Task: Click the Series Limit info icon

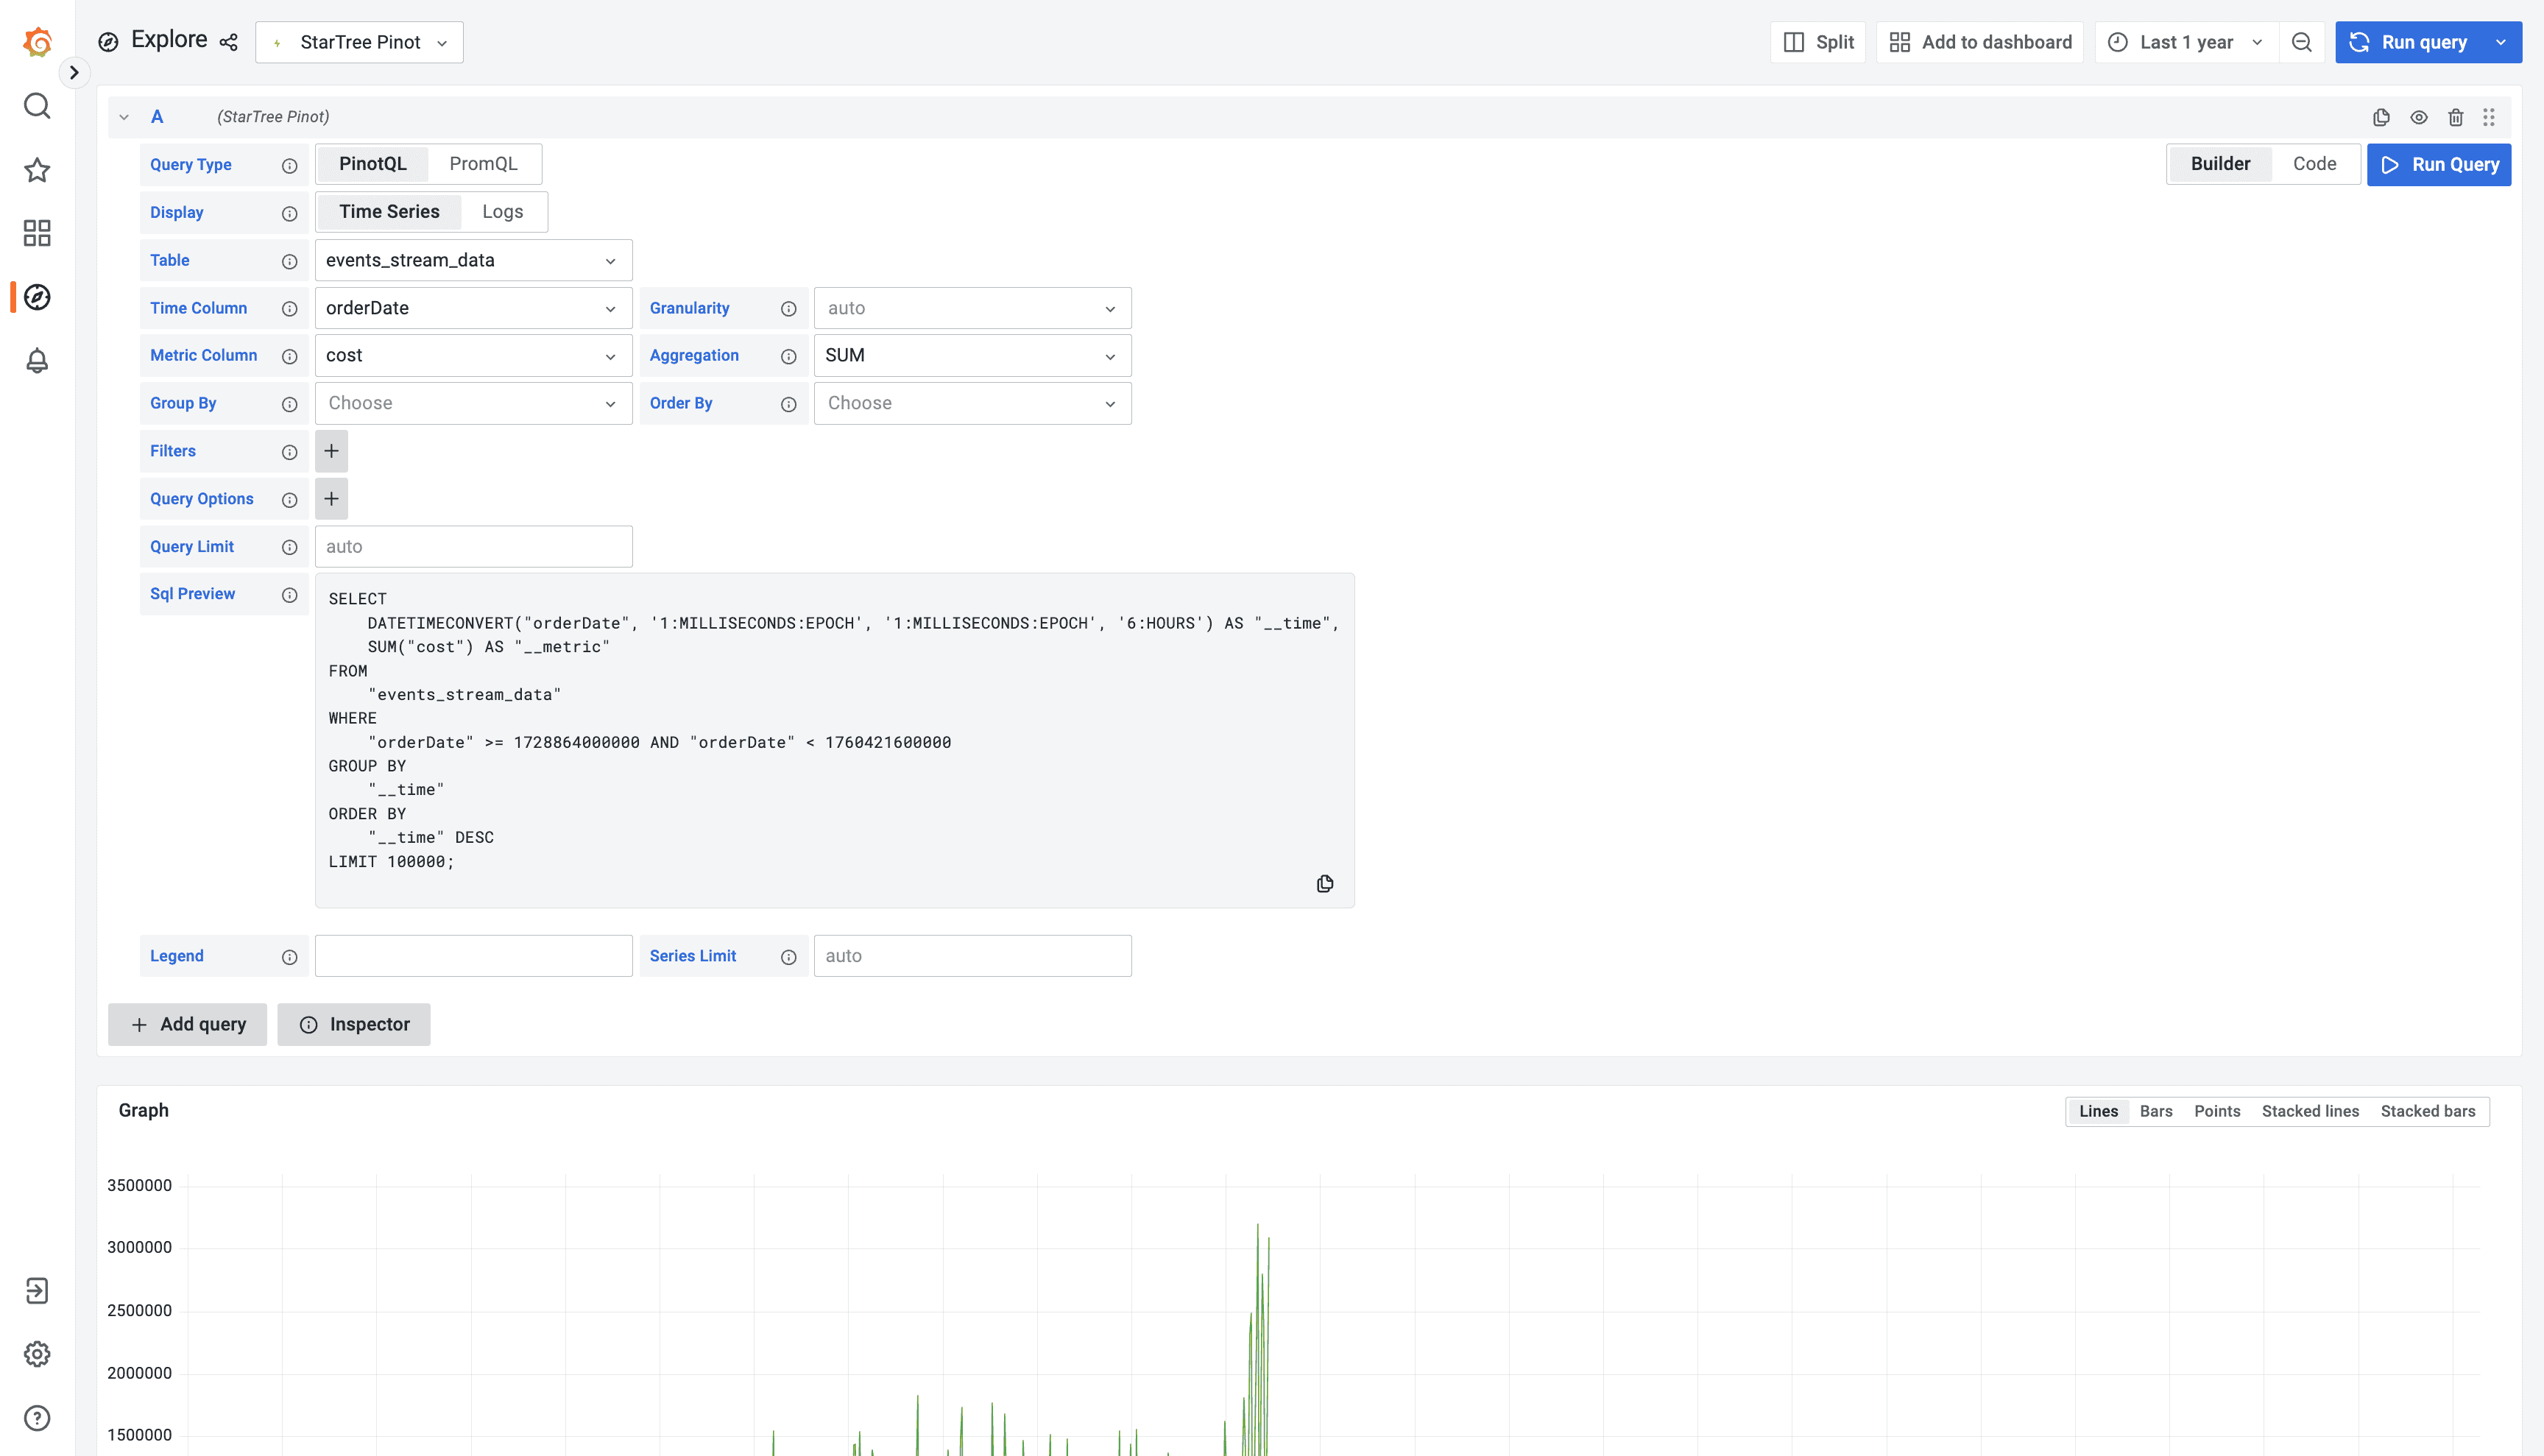Action: click(x=789, y=957)
